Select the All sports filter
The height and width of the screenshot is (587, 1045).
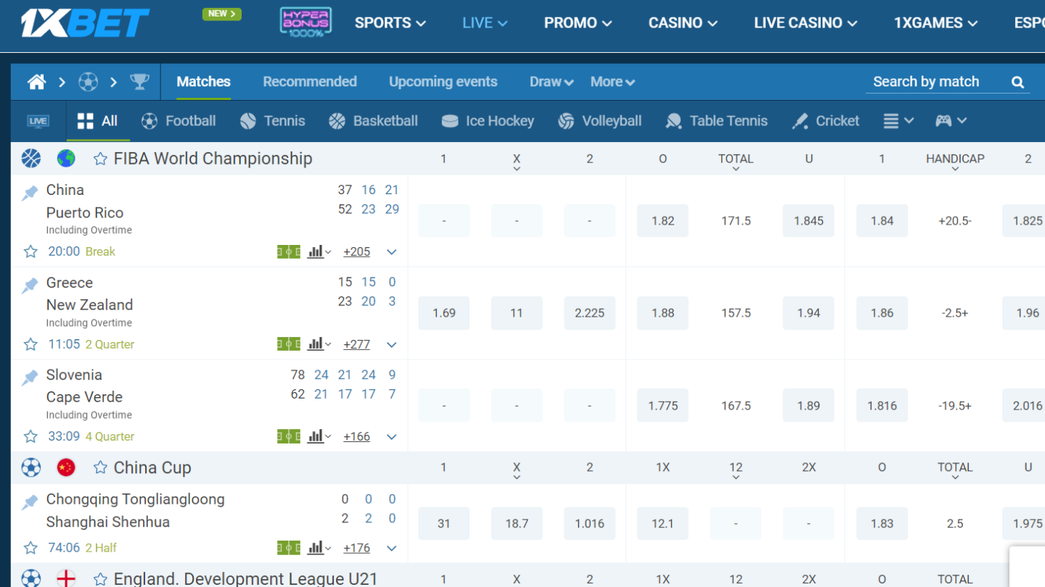pyautogui.click(x=98, y=121)
